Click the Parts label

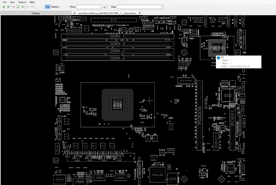coord(73,7)
